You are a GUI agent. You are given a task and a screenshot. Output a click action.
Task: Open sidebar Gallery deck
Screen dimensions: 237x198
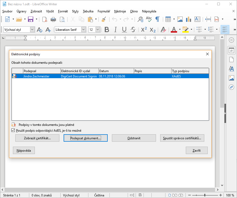[231, 78]
